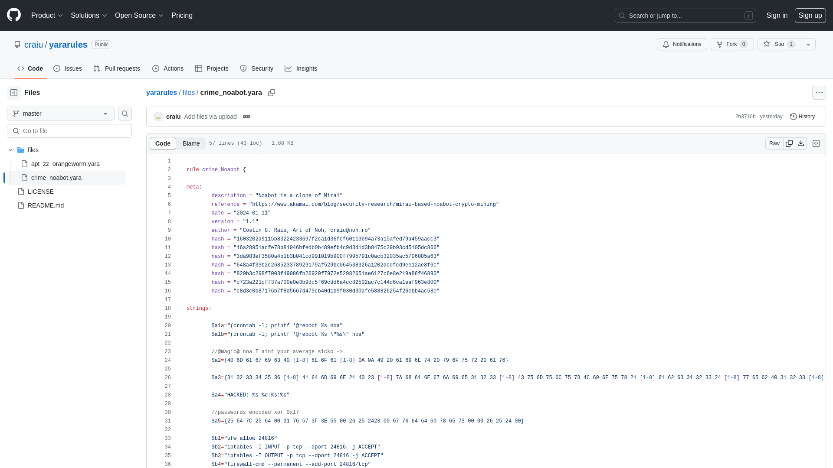Select crime_noabot.yara in file tree
The image size is (833, 468).
pos(67,178)
